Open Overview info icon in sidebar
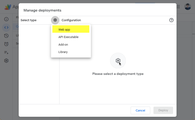Viewport: 195px width, 120px height. tap(6, 19)
